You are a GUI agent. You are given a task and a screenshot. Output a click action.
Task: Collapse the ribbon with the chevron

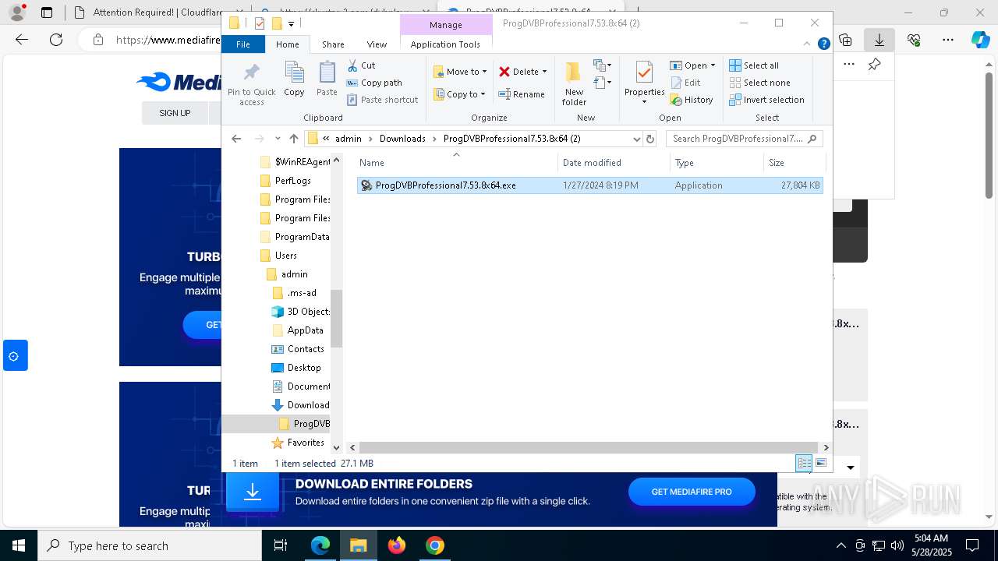[808, 44]
